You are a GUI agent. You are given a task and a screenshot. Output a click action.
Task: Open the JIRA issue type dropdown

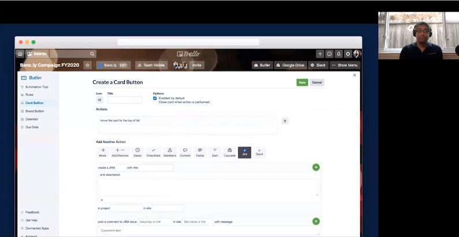(x=121, y=168)
